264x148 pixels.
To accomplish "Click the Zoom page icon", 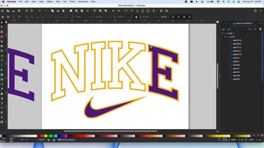I will 82,11.
